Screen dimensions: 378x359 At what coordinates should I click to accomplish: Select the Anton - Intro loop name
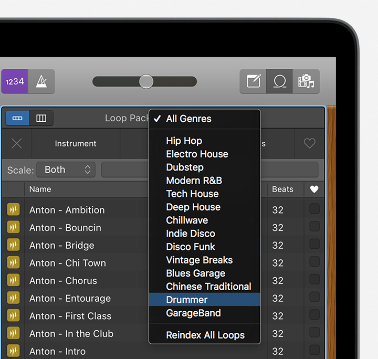57,352
